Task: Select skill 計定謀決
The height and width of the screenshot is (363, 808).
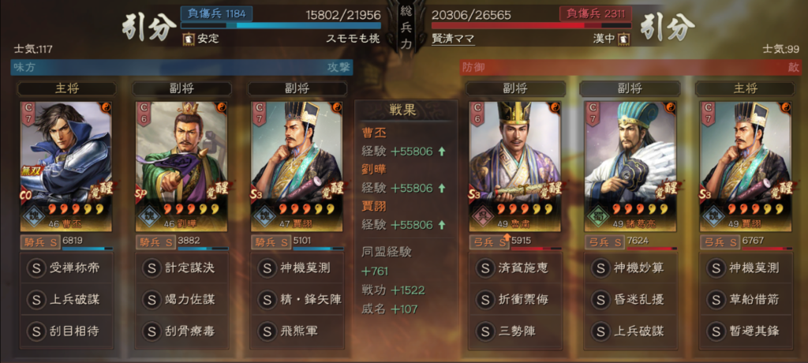Action: pyautogui.click(x=181, y=268)
